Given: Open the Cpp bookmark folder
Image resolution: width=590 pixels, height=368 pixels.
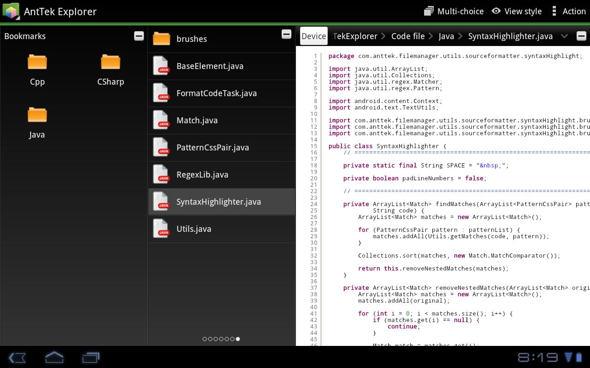Looking at the screenshot, I should coord(37,69).
